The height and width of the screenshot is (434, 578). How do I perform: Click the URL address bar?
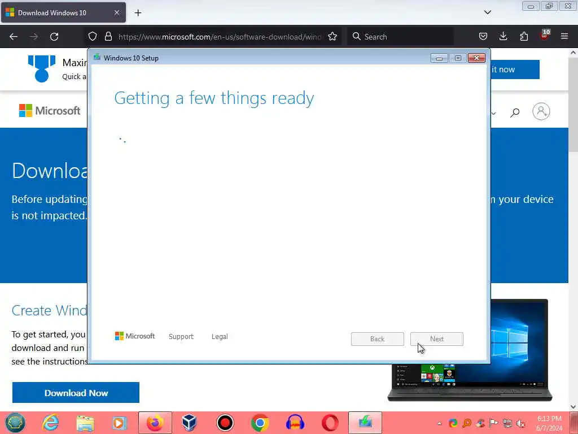pos(220,37)
